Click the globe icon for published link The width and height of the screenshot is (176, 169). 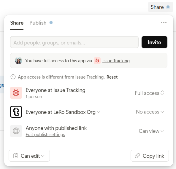tap(16, 131)
